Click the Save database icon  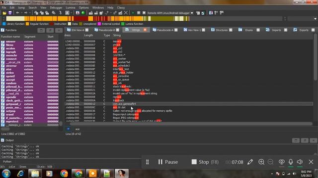[x=10, y=13]
